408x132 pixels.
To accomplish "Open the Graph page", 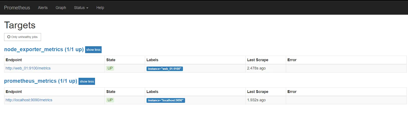I will pos(61,8).
